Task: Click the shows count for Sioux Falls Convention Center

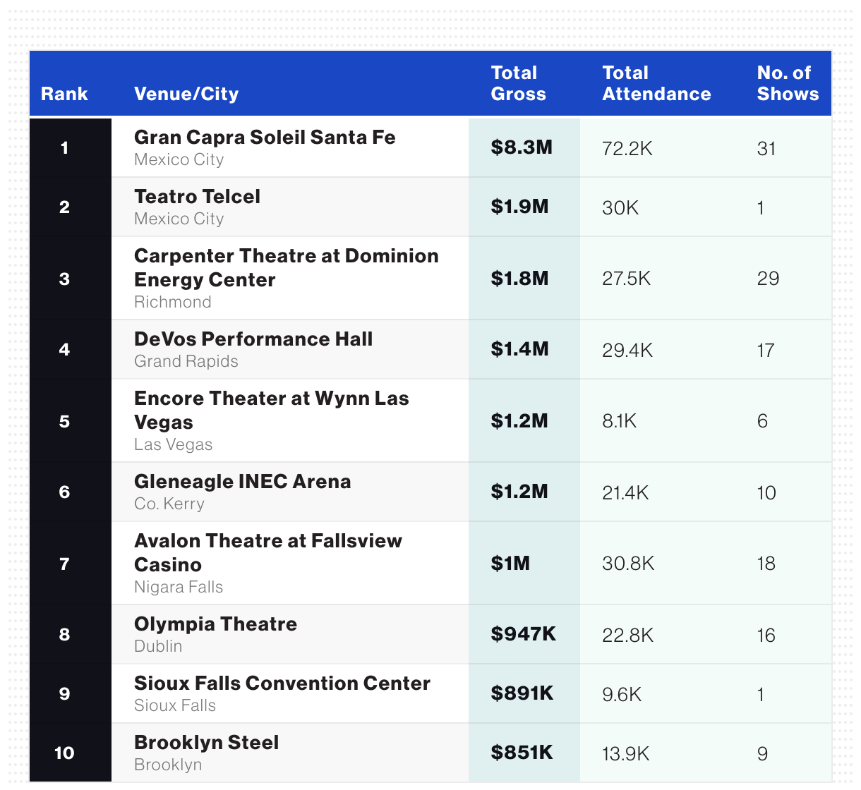Action: (761, 694)
